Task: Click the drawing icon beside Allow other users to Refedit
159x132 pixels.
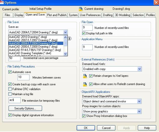Action: coord(85,84)
